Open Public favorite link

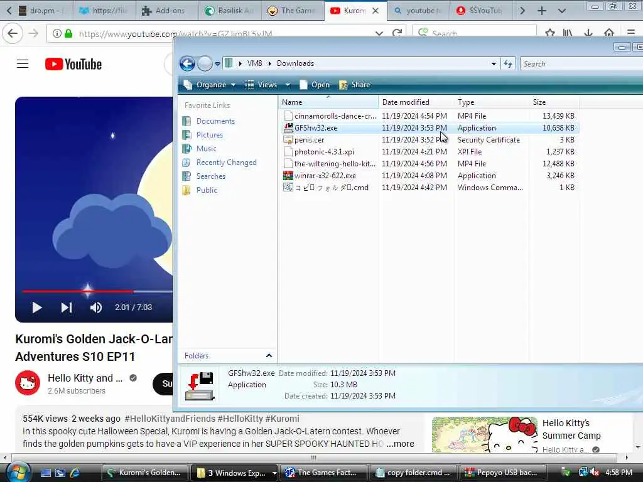tap(207, 190)
